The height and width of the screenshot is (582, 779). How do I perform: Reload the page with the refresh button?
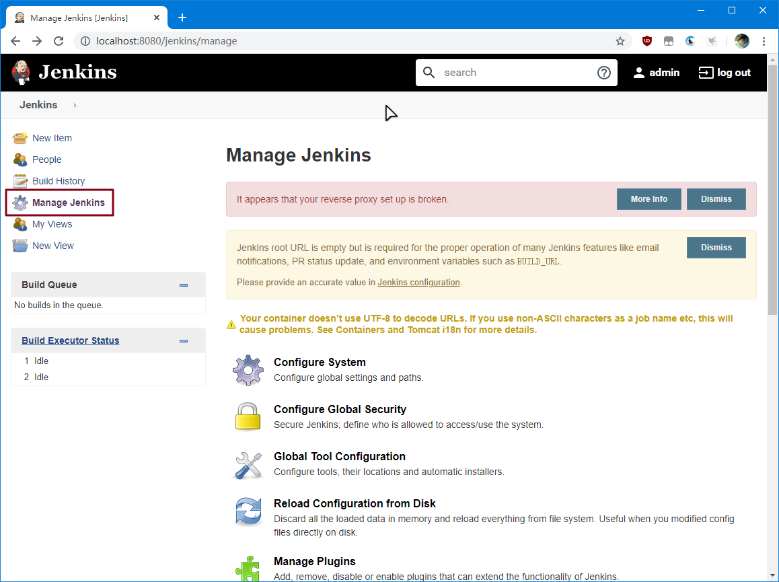point(59,41)
